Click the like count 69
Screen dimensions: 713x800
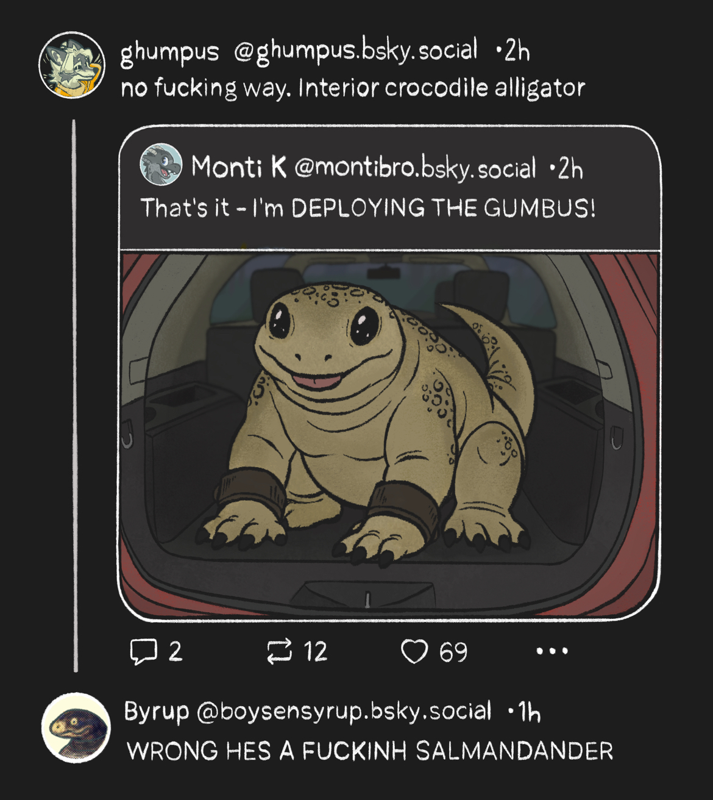[453, 652]
